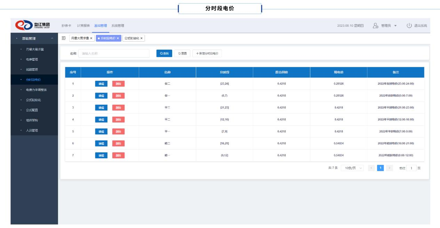Viewport: 440px width, 228px height.
Task: Close the 分时段电价 tab
Action: point(118,39)
